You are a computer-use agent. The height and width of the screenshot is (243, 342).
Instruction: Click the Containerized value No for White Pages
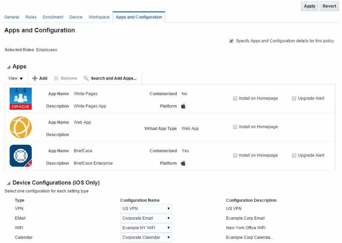[184, 94]
